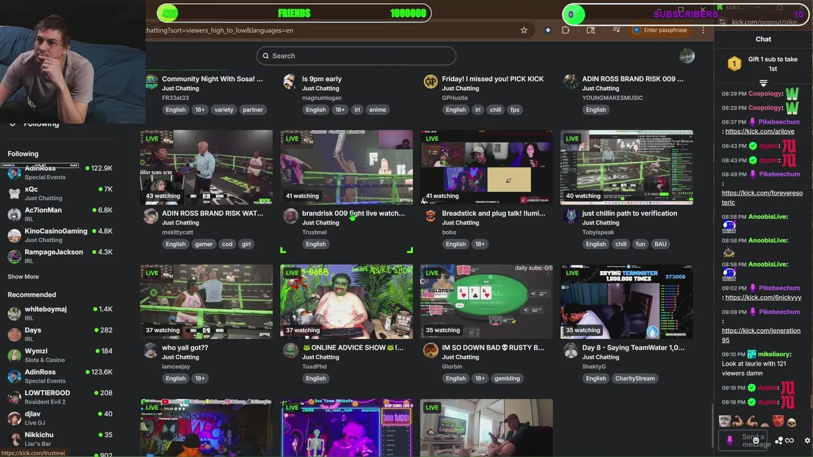Bookmark this page with the star icon
Image resolution: width=813 pixels, height=457 pixels.
[524, 30]
